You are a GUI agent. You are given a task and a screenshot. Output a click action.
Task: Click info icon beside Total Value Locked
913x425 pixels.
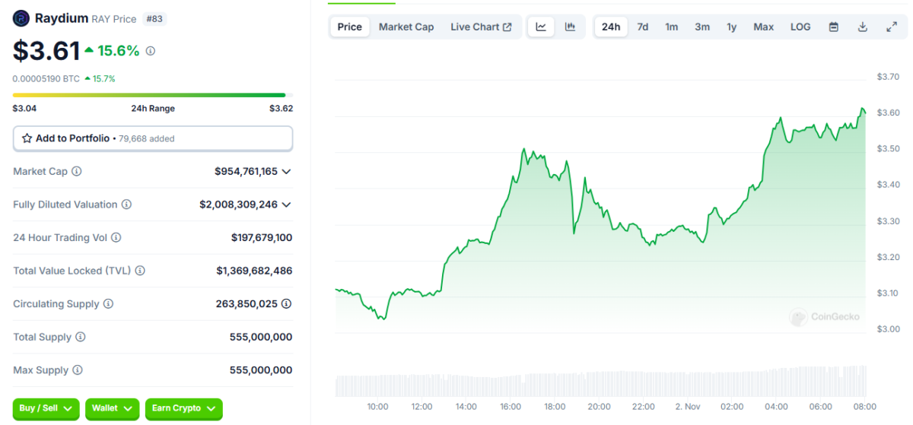click(x=140, y=271)
